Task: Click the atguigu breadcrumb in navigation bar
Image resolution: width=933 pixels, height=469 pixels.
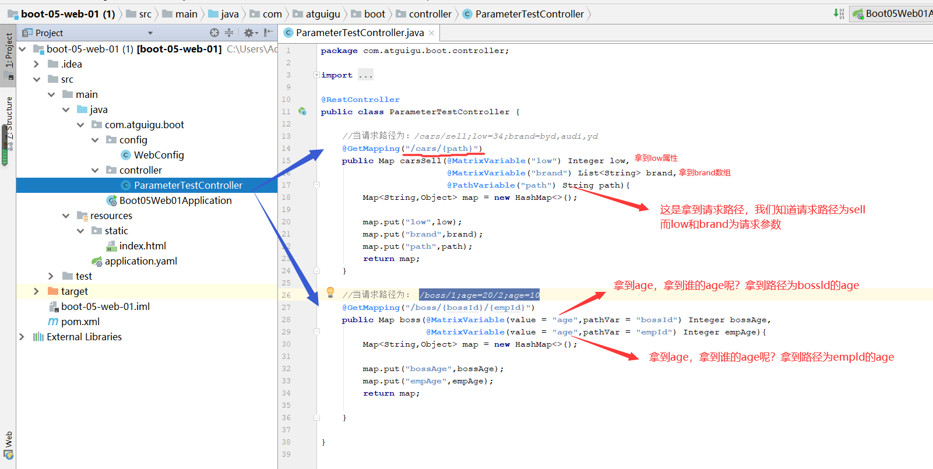Action: click(x=316, y=14)
